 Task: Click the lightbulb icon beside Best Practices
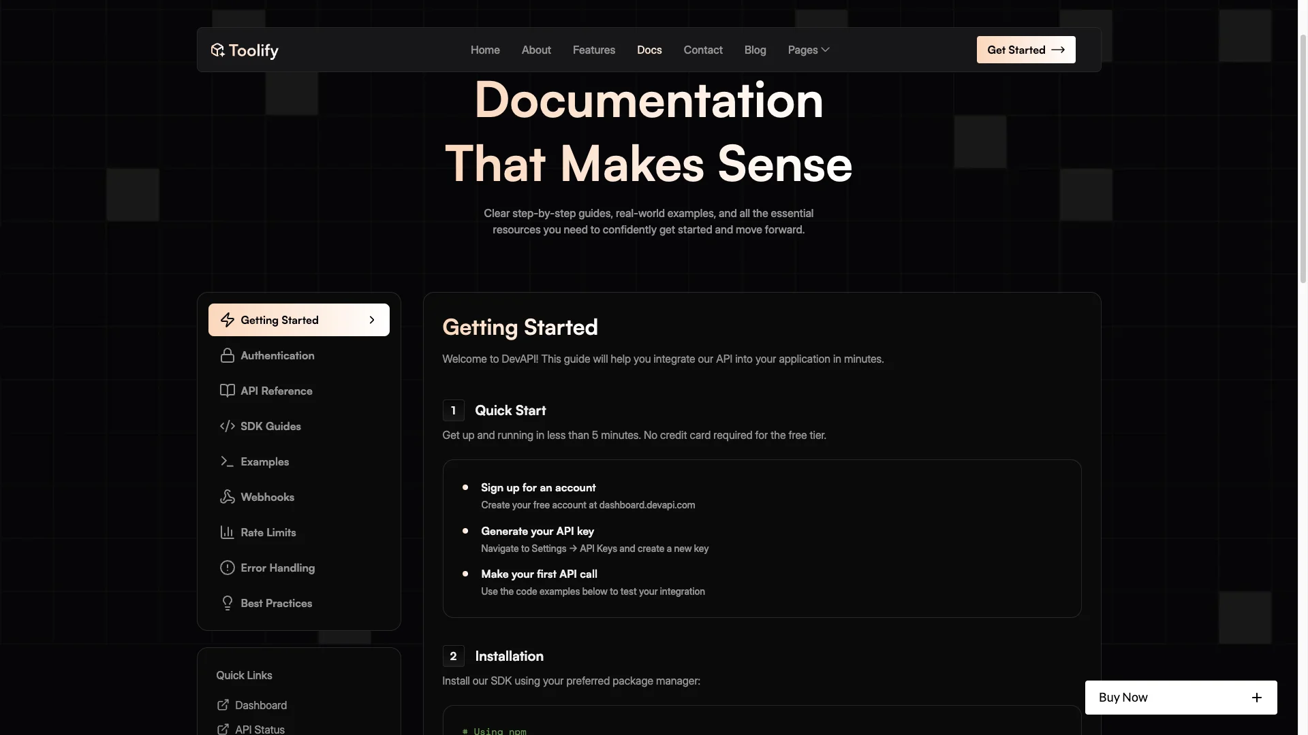pos(228,603)
